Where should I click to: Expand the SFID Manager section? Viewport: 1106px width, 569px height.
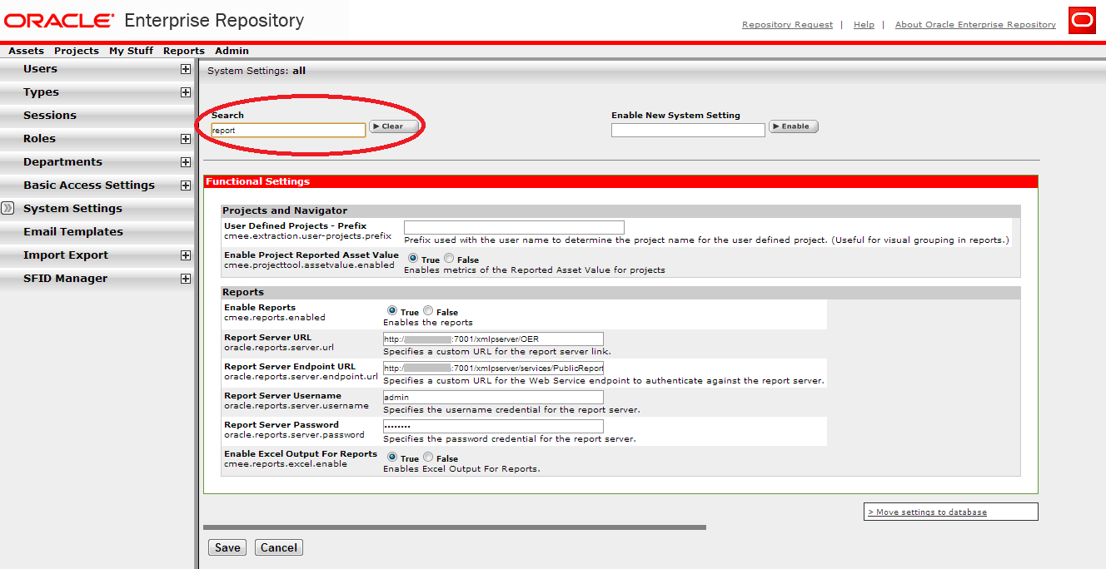point(185,278)
